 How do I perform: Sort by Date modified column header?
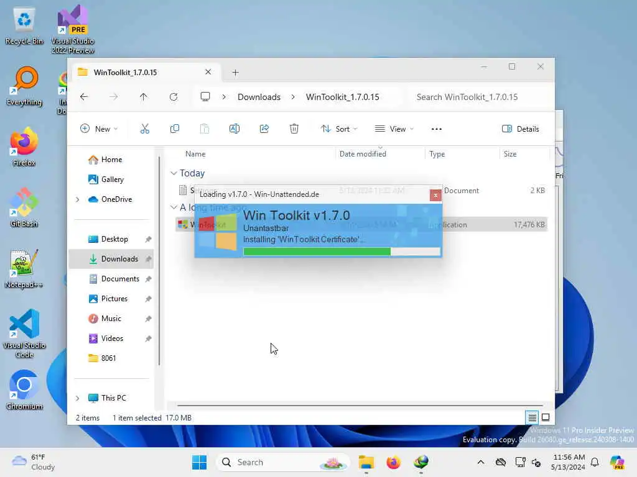click(x=363, y=154)
